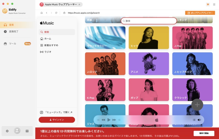Open the J-Pop category card
The width and height of the screenshot is (219, 139).
point(192,38)
